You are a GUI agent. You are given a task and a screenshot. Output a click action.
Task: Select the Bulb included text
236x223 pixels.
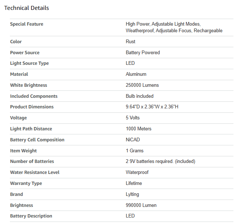point(140,96)
